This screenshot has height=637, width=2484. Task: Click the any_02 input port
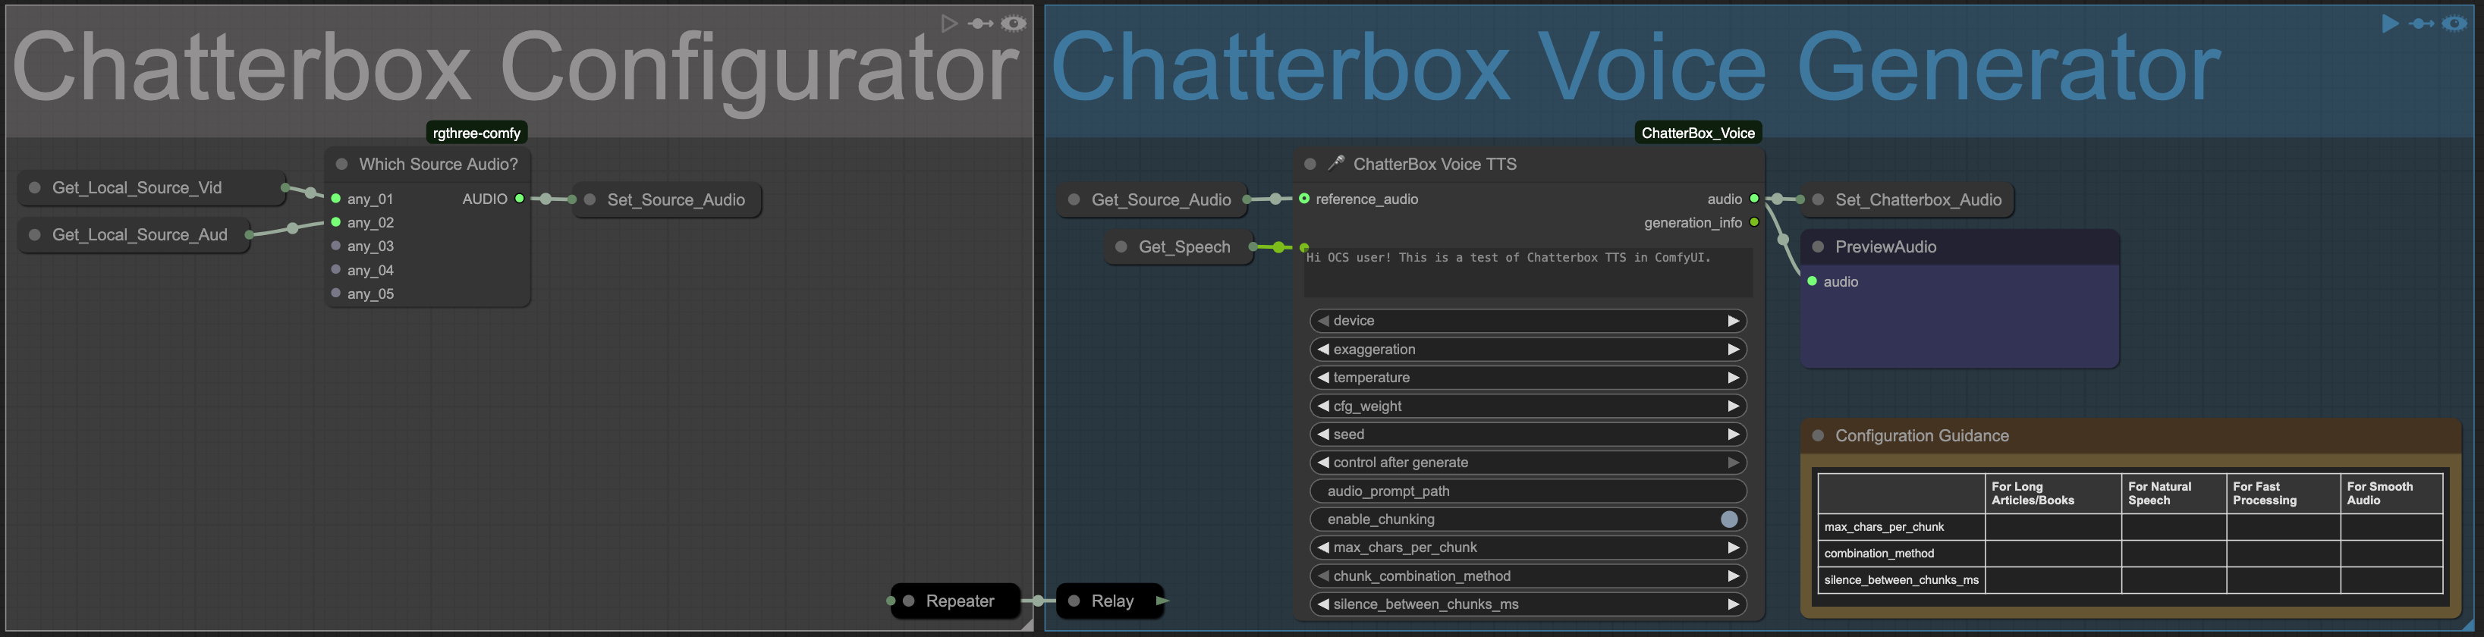(x=335, y=223)
